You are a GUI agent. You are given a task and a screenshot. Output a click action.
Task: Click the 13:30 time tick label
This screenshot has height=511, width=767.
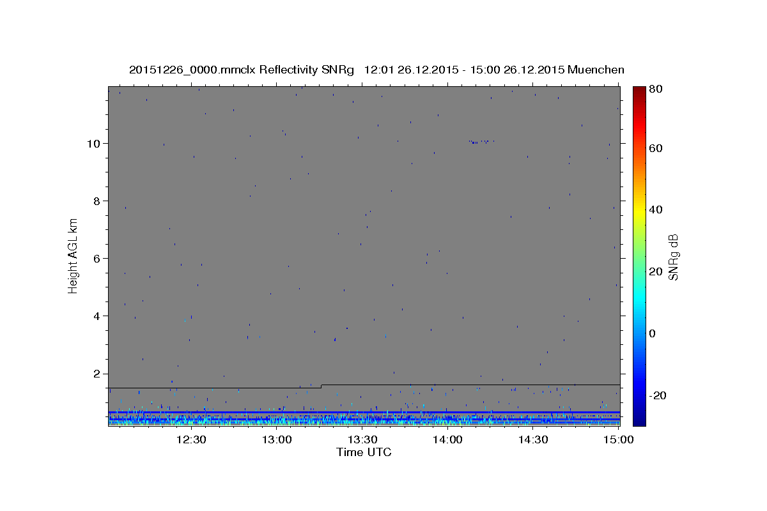[x=362, y=439]
